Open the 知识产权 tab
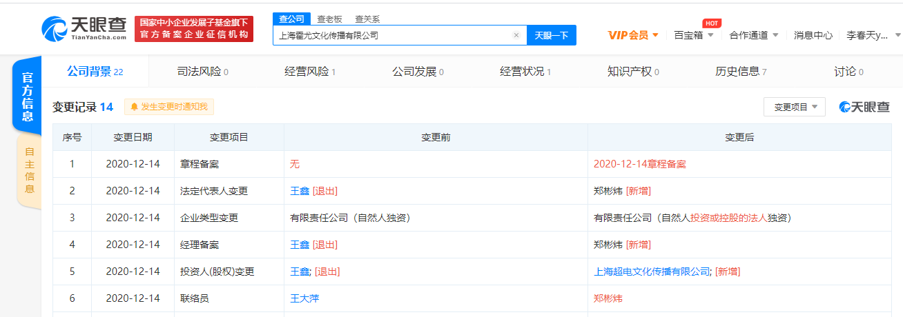903x317 pixels. pyautogui.click(x=633, y=71)
